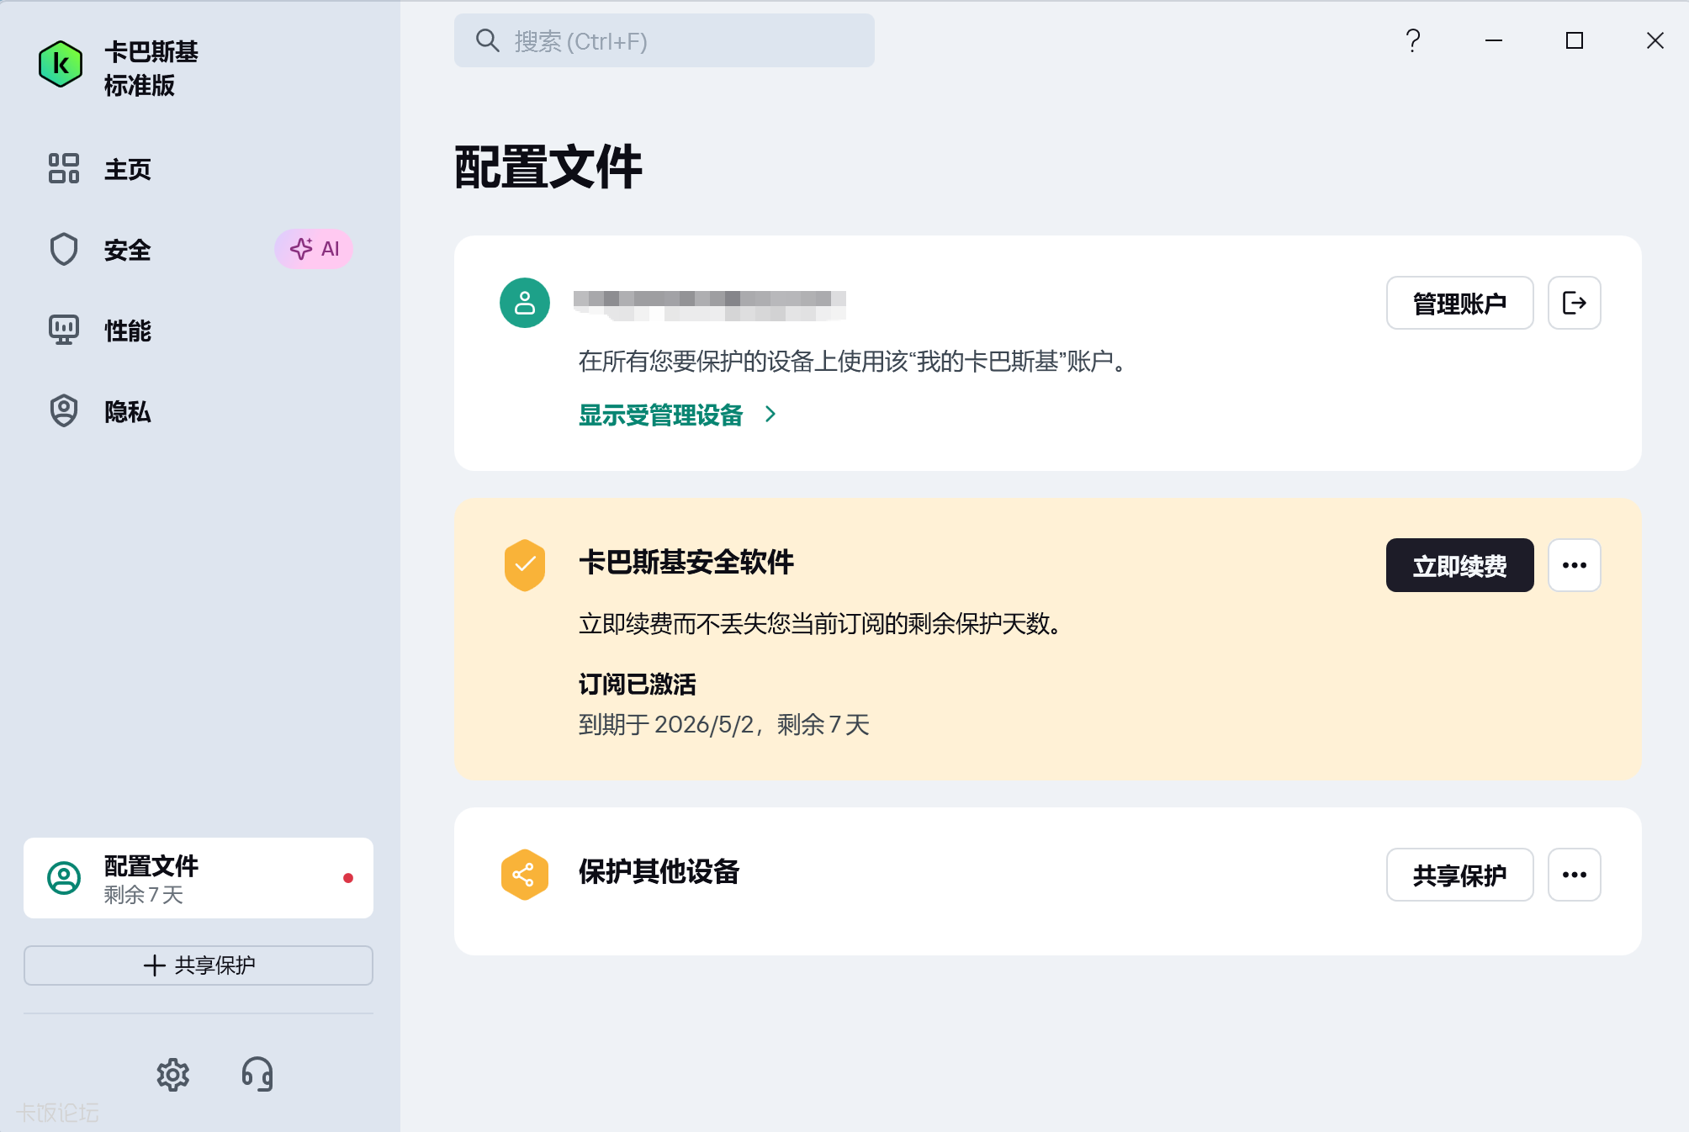Click the 隐私 shield person icon

(x=64, y=410)
